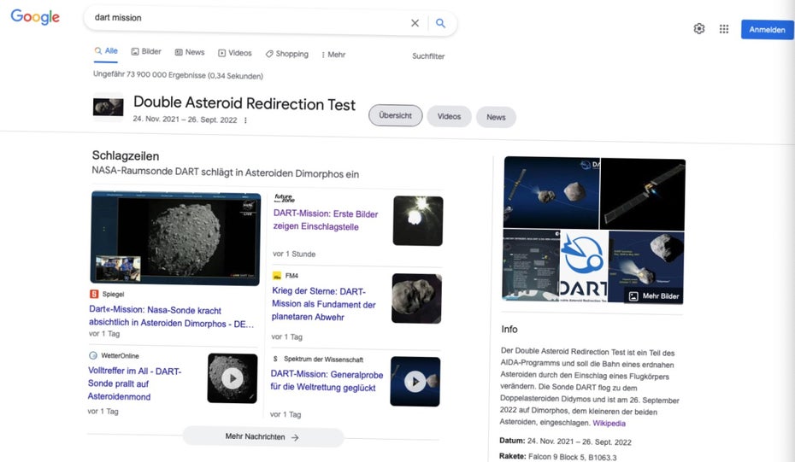Click the Mehr Bilder button
Viewport: 795px width, 462px height.
[654, 295]
